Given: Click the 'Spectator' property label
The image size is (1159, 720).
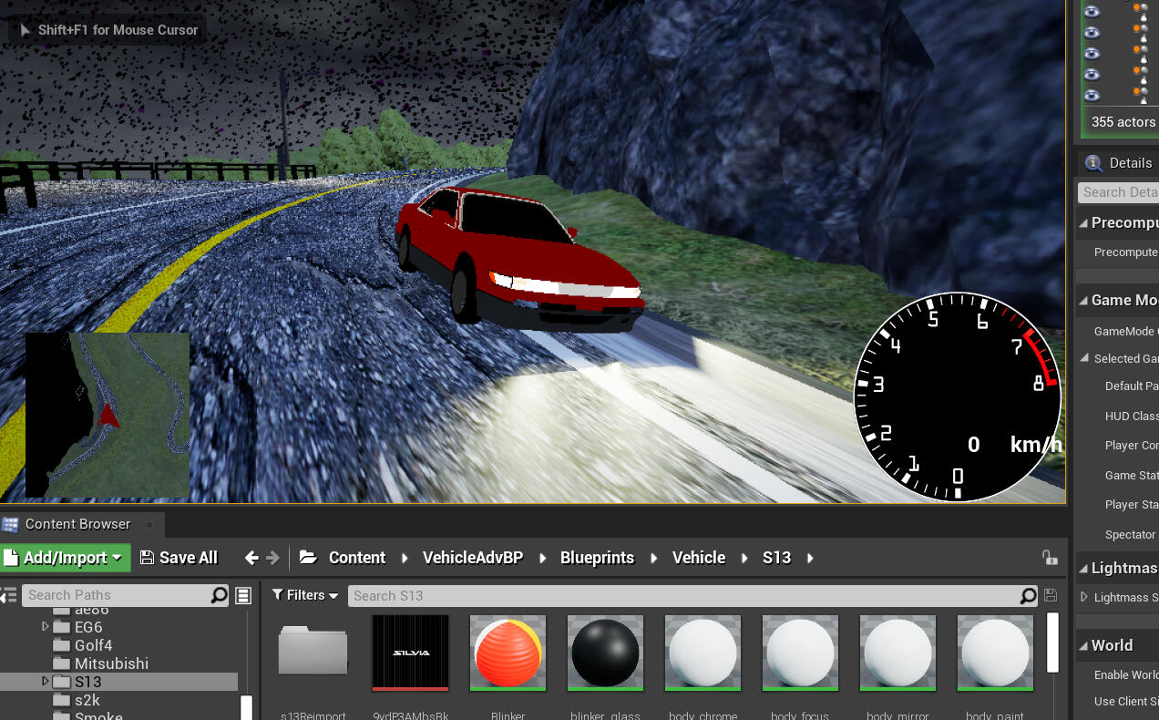Looking at the screenshot, I should coord(1130,535).
